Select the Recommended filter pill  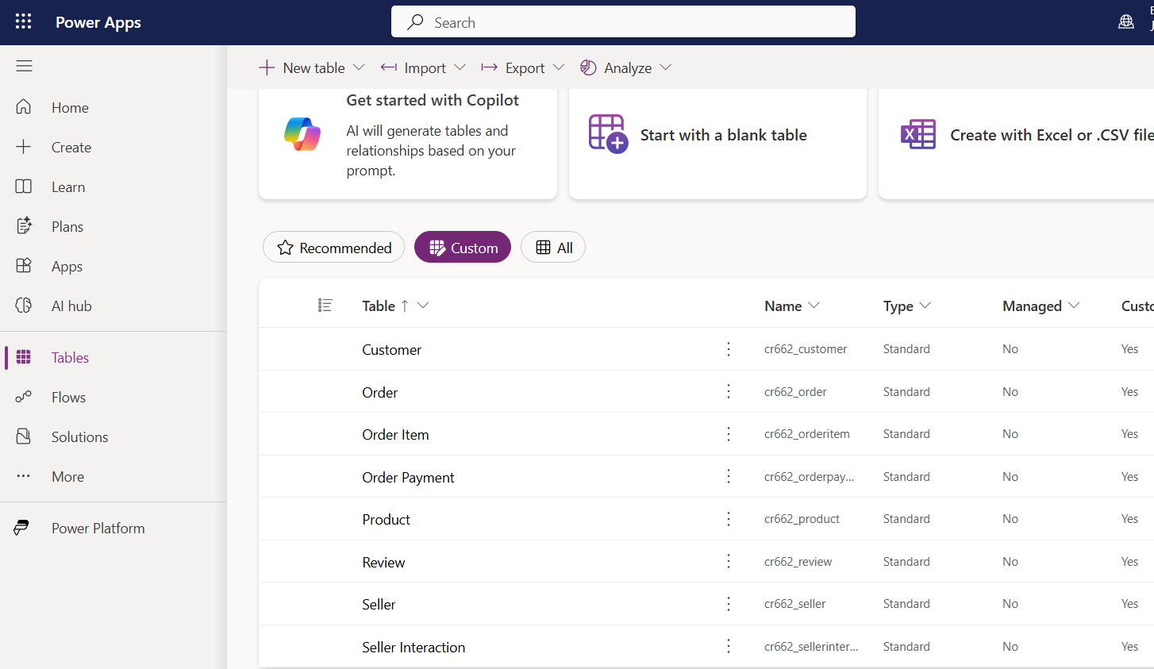point(333,248)
